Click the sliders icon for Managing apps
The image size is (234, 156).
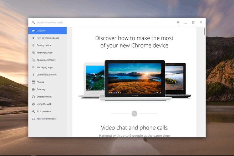point(33,67)
